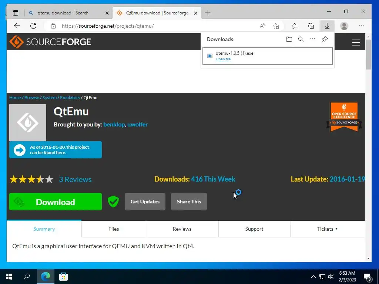
Task: Click Get Updates button
Action: (145, 202)
